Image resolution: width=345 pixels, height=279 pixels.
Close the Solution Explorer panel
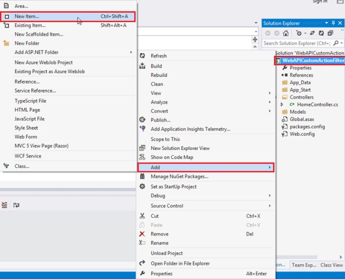pyautogui.click(x=340, y=23)
